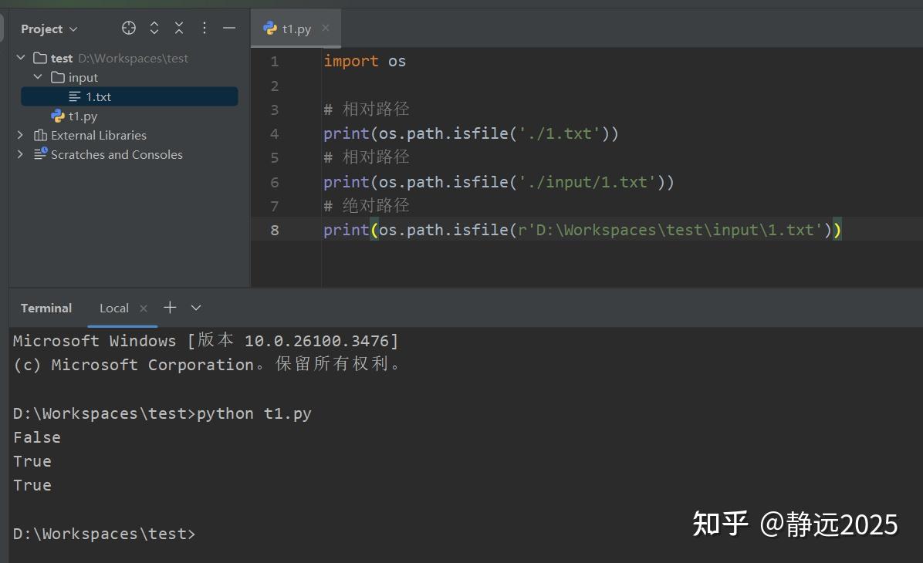Open a new terminal session with plus icon
923x563 pixels.
[170, 307]
